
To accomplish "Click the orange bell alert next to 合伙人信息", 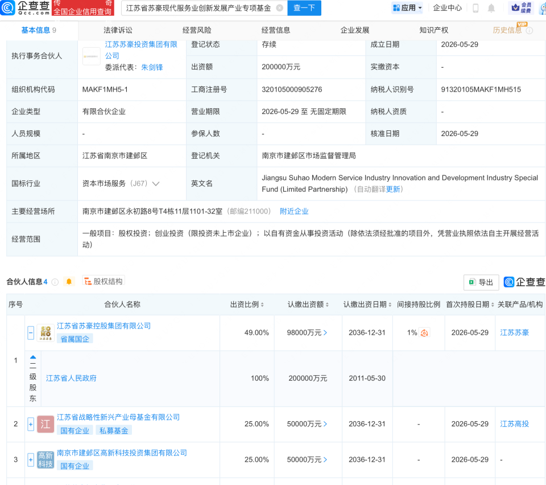I will (69, 282).
